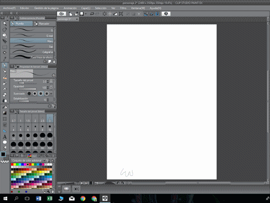The image size is (270, 203).
Task: Choose brush size 0.7 preset
Action: pos(13,118)
